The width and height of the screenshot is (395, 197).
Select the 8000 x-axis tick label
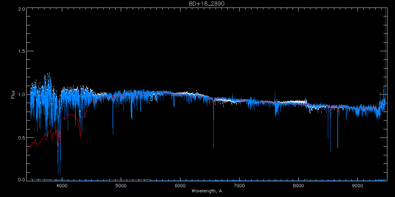(x=298, y=185)
